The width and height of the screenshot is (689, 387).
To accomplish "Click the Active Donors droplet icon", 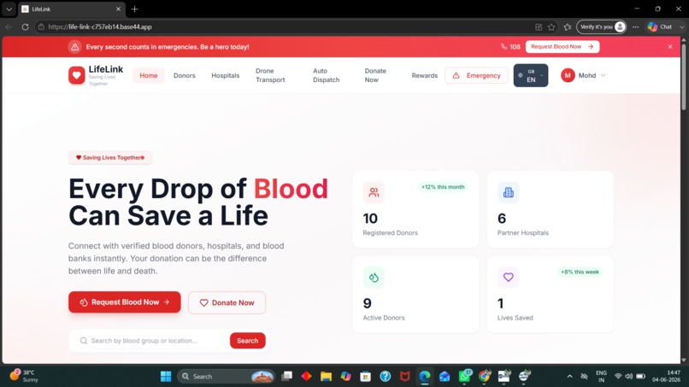I will tap(374, 277).
